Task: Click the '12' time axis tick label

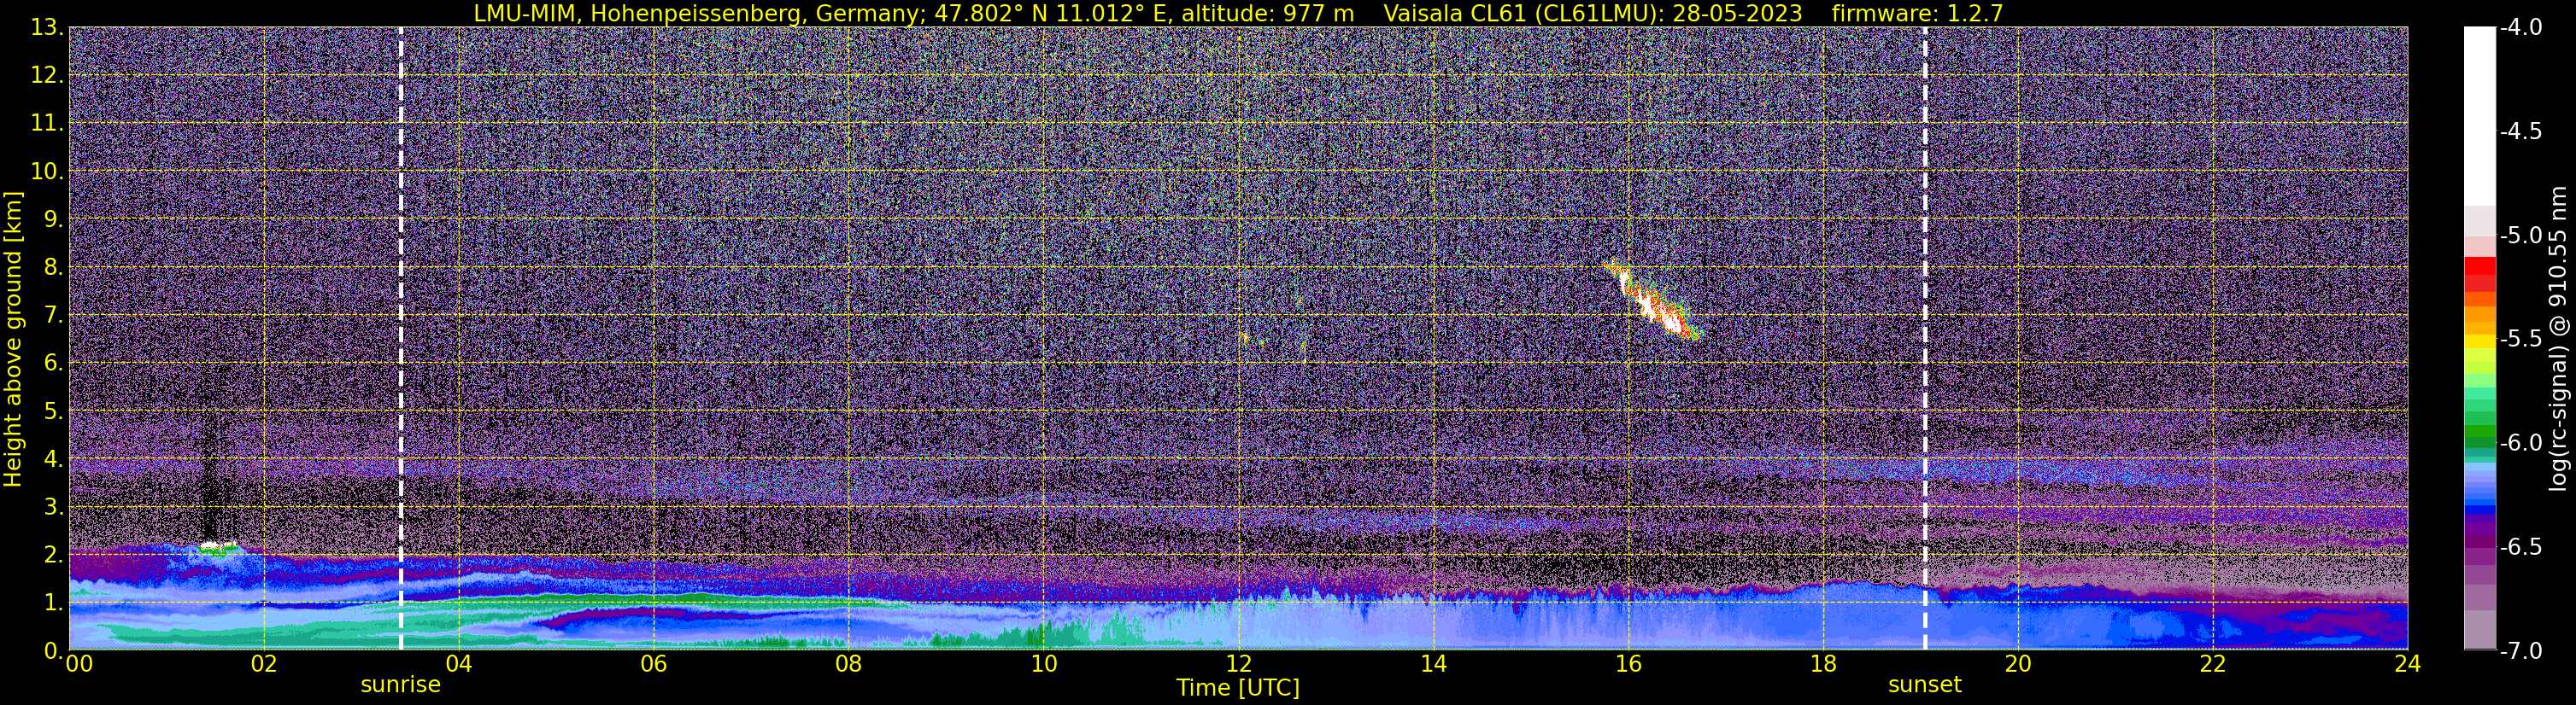Action: click(x=1238, y=664)
